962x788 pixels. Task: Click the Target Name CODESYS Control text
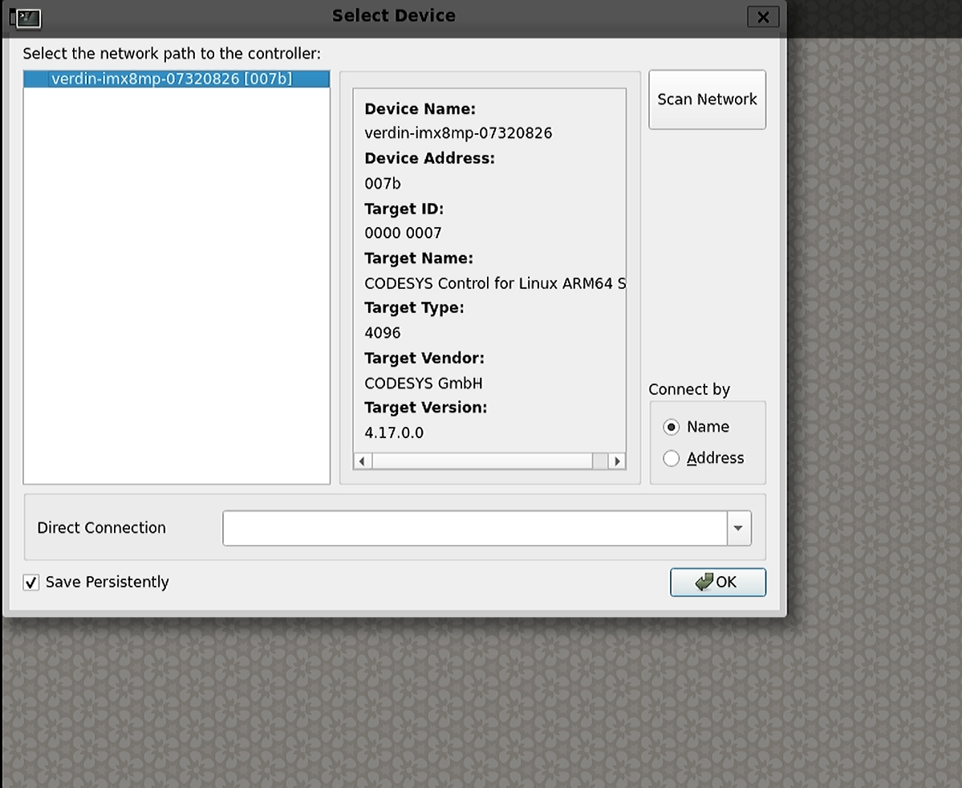point(494,283)
